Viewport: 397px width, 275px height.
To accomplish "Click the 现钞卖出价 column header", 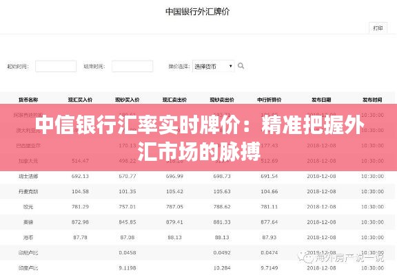I will tap(222, 100).
